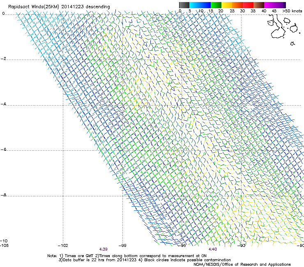Click the dark purple 45-50 knots legend color

(280, 5)
